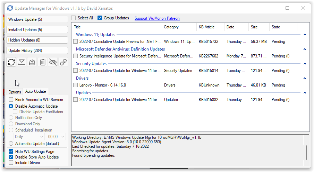This screenshot has width=314, height=172.
Task: Show Installed Updates (5) list
Action: point(37,30)
